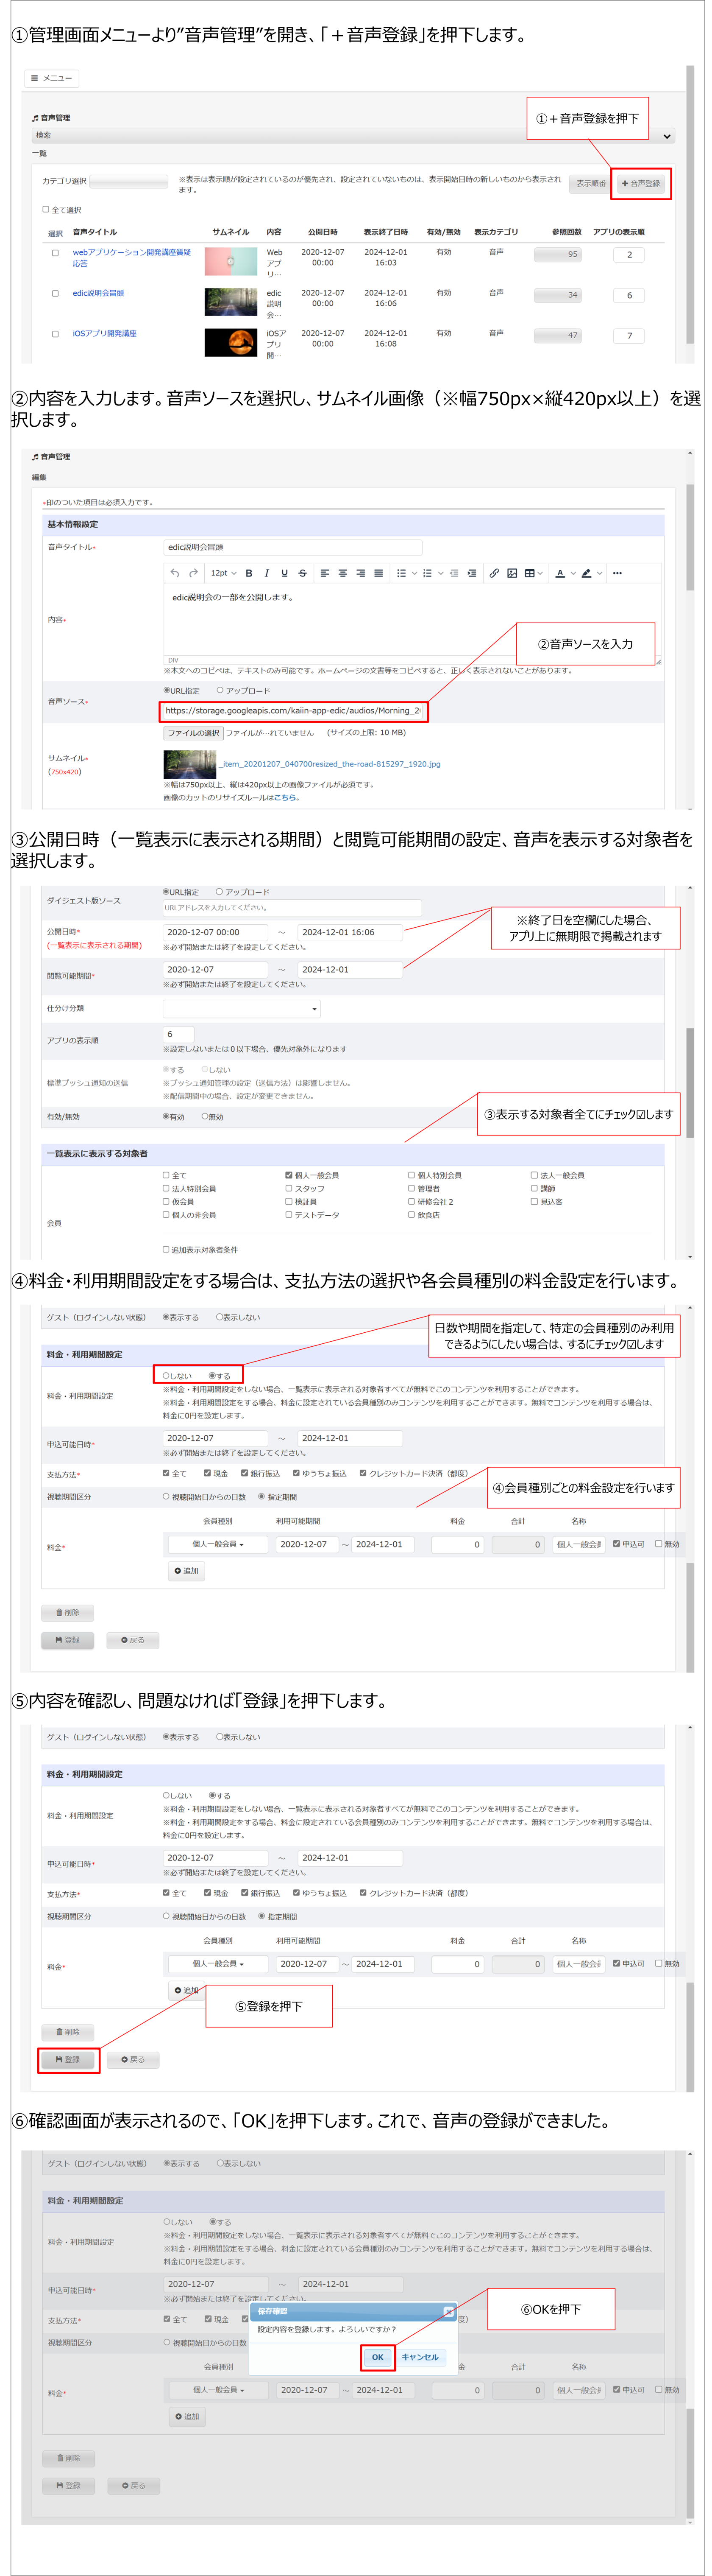The height and width of the screenshot is (2576, 712).
Task: Toggle italic formatting in the editor toolbar
Action: coord(267,573)
